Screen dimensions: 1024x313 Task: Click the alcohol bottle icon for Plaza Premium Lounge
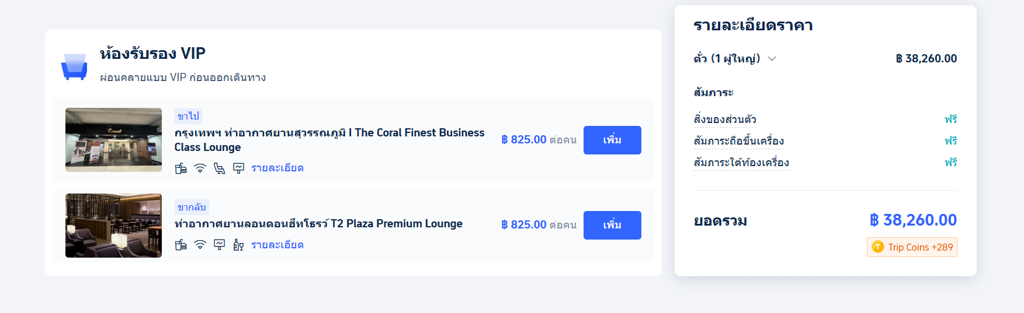238,245
